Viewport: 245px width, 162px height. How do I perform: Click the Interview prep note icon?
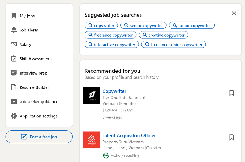[14, 73]
